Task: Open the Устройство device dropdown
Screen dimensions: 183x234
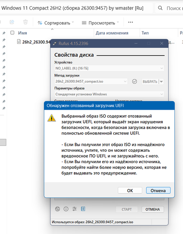Action: (109, 68)
